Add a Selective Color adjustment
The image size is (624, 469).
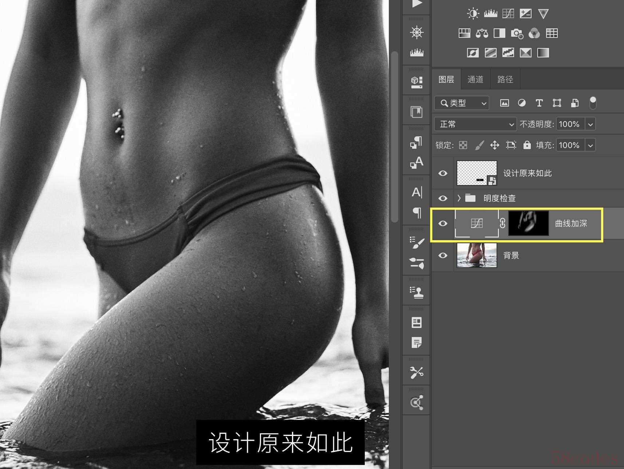(525, 53)
